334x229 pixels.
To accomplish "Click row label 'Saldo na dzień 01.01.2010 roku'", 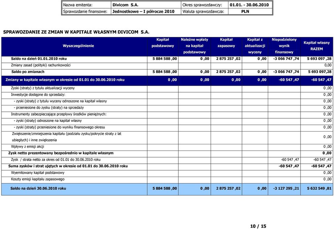I will [x=39, y=59].
